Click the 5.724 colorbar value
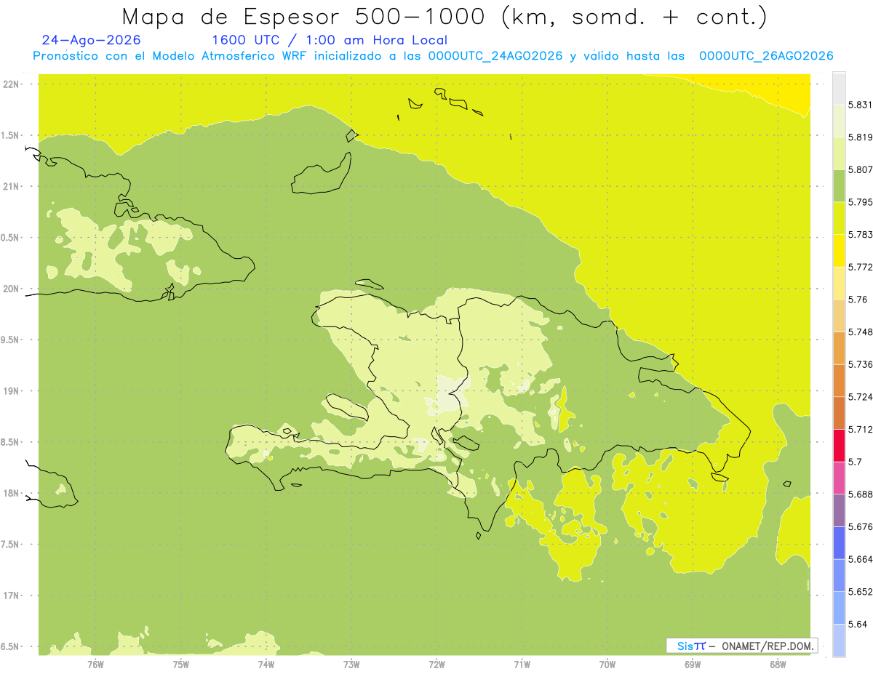Screen dimensions: 873x674 tap(860, 397)
